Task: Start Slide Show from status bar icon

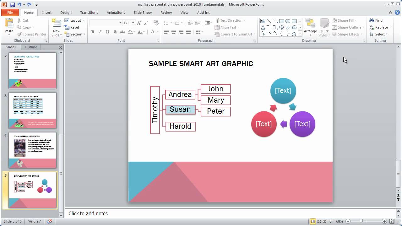Action: click(x=330, y=221)
